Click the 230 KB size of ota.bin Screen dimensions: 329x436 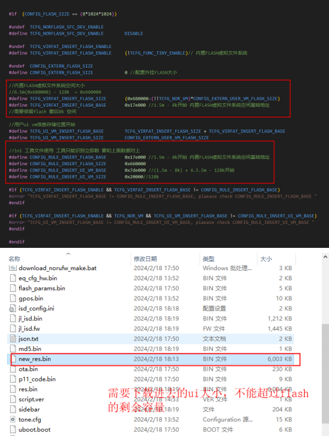click(x=282, y=369)
